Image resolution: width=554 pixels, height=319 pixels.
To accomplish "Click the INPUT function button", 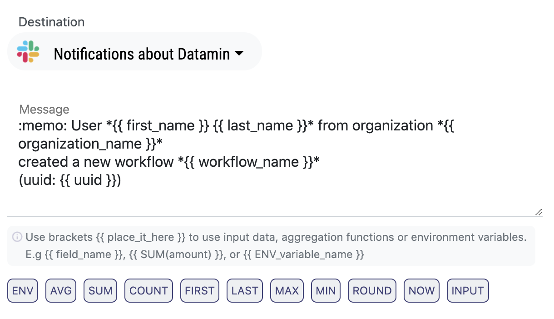I will [468, 291].
